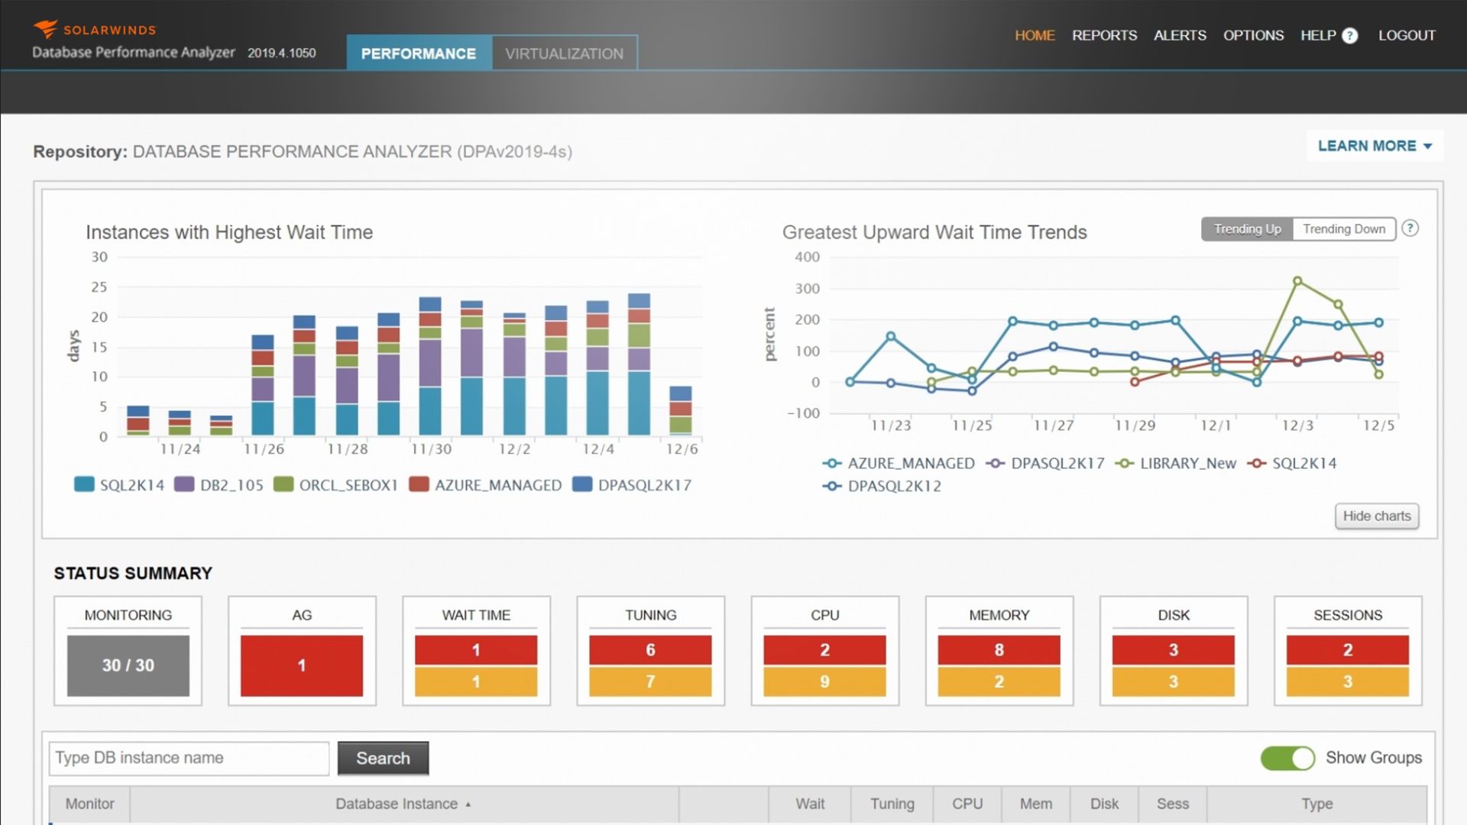Click the ORCL_SEBOX1 legend marker
Image resolution: width=1467 pixels, height=825 pixels.
(x=284, y=484)
